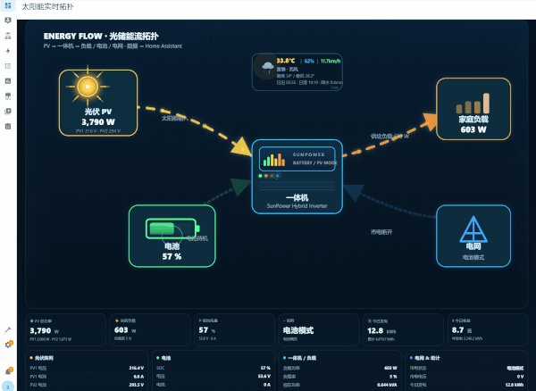Image resolution: width=536 pixels, height=391 pixels.
Task: Click the 57 % value in 电池 card
Action: click(172, 256)
